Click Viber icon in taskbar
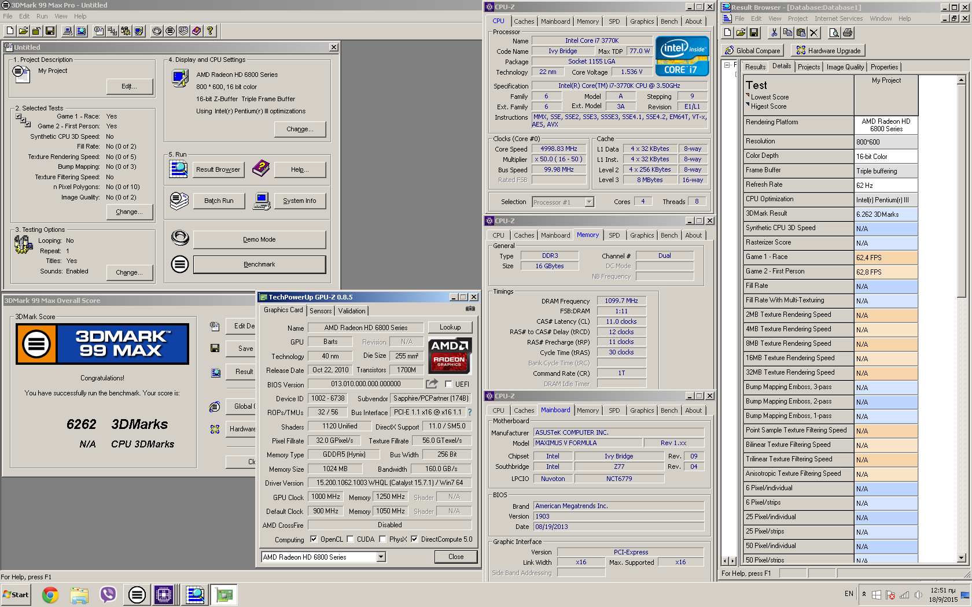Viewport: 972px width, 607px height. 108,595
